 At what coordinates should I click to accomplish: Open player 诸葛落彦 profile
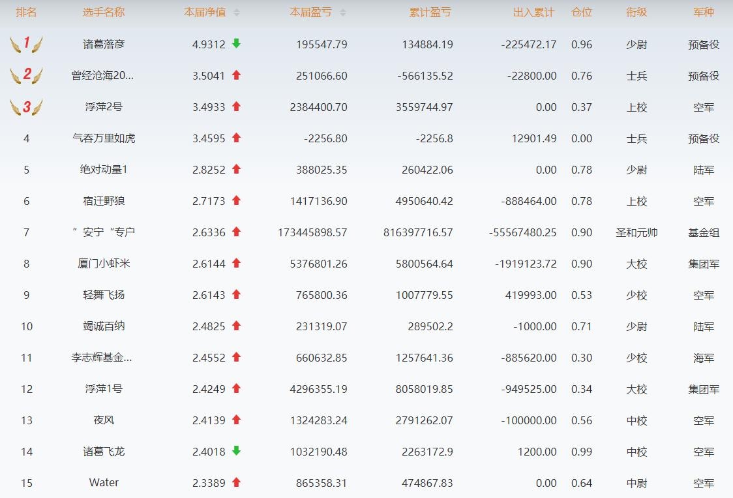click(104, 44)
